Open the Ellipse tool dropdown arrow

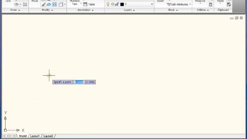[x=20, y=4]
